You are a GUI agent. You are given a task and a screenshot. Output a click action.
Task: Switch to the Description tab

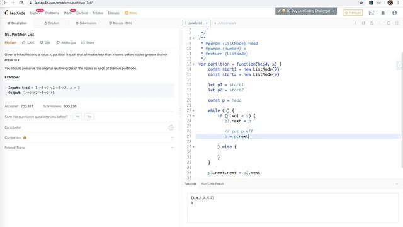tap(17, 23)
